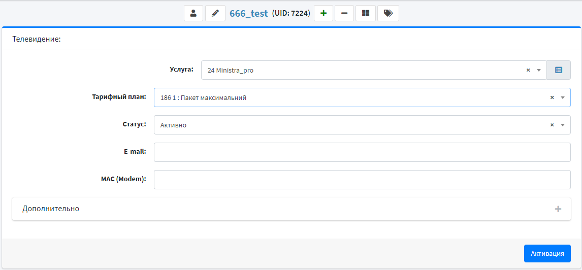Click the pencil edit icon
This screenshot has height=270, width=582.
215,13
